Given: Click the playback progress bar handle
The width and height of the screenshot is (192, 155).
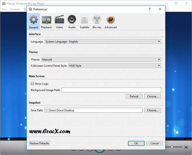Looking at the screenshot, I should (x=9, y=139).
